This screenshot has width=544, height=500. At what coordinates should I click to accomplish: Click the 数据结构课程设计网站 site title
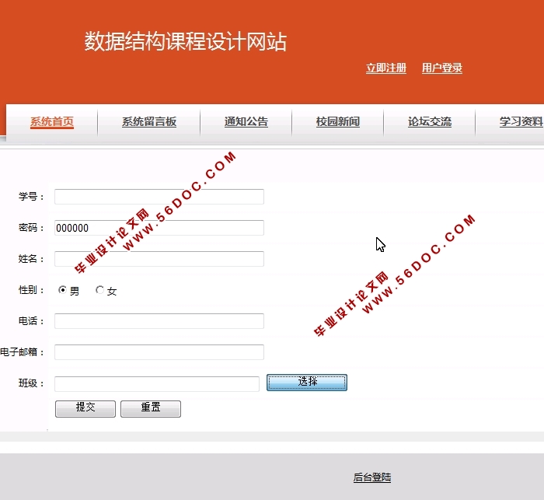186,42
